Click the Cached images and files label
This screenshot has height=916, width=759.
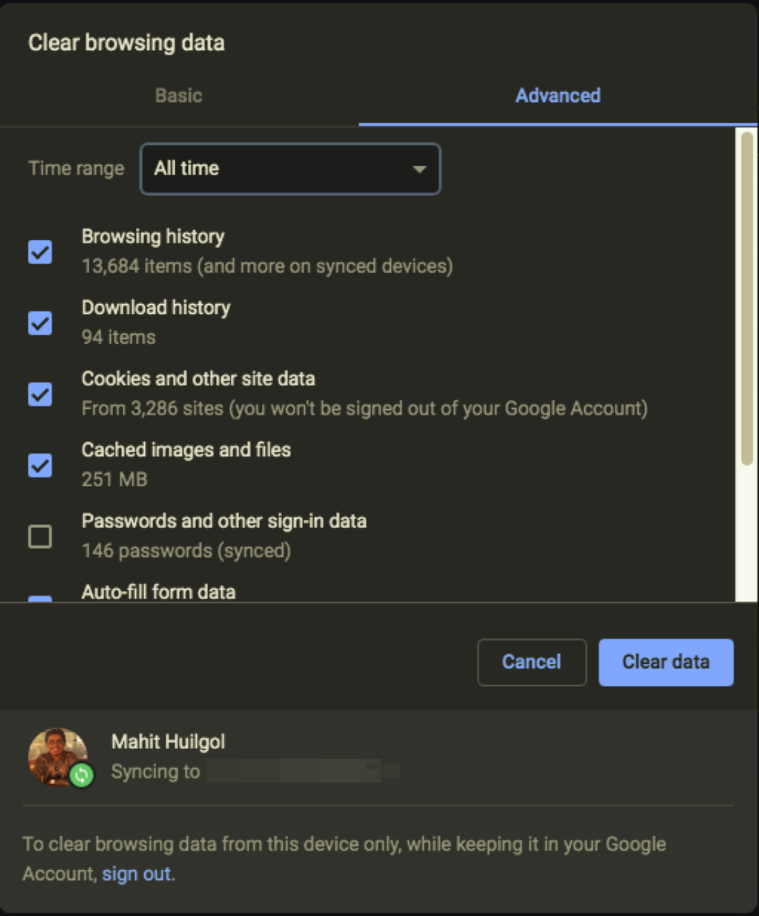pyautogui.click(x=186, y=450)
